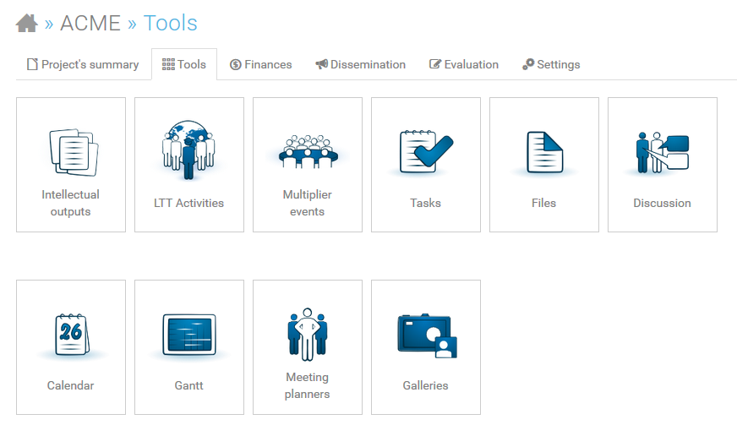Go to the Dissemination tab

[x=361, y=64]
